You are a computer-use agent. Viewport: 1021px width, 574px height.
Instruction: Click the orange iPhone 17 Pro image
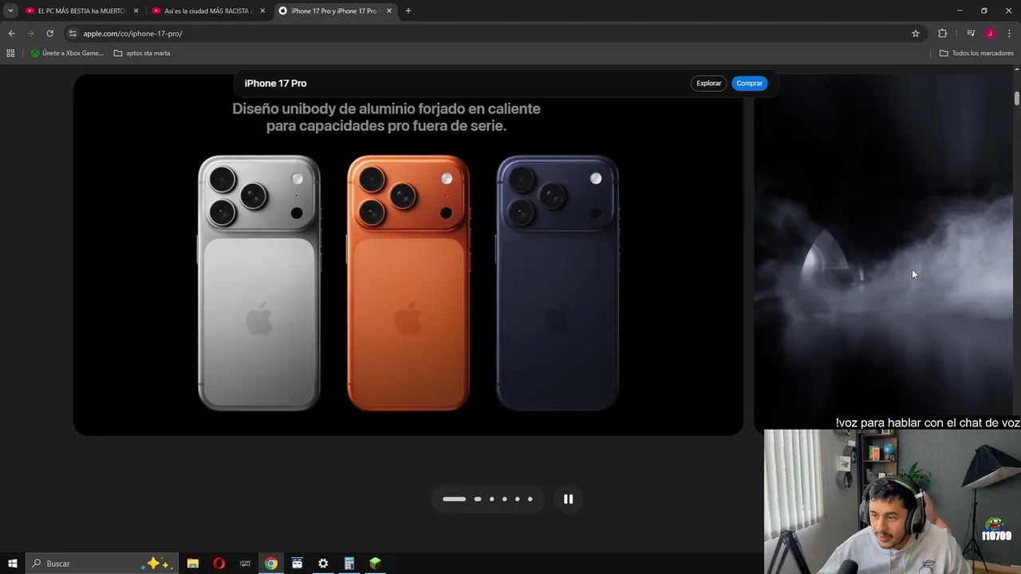[408, 283]
